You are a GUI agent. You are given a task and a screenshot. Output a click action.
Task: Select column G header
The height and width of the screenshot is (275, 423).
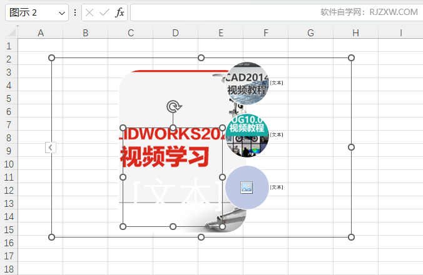click(311, 33)
